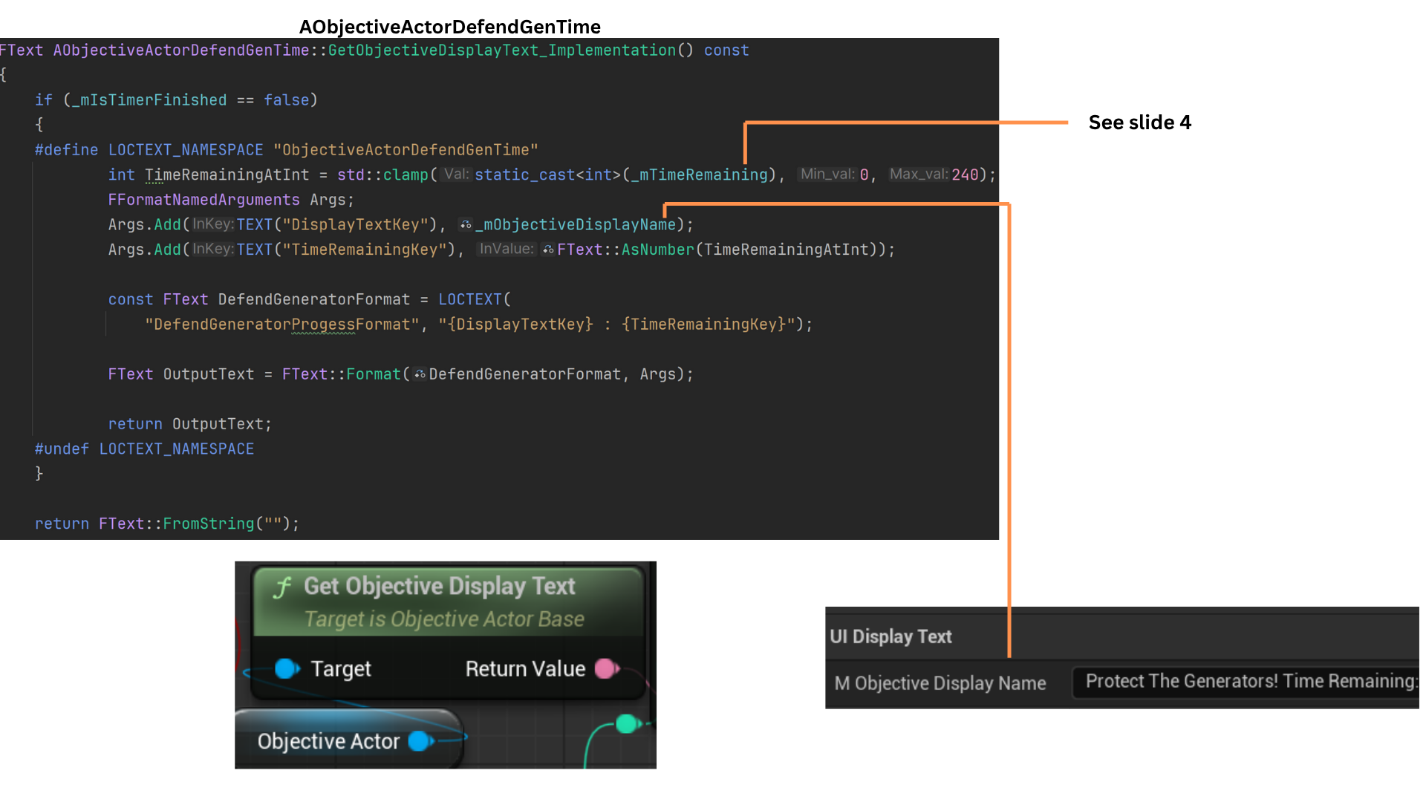
Task: Click the conversion icon before DefendGeneratorFormat argument
Action: pyautogui.click(x=420, y=374)
